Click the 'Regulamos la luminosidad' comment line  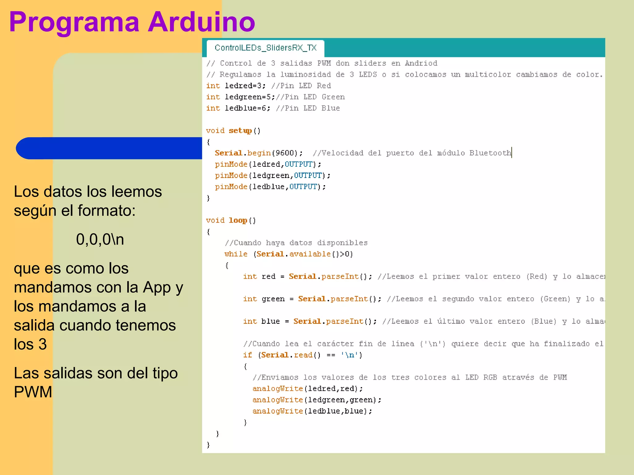pyautogui.click(x=405, y=75)
